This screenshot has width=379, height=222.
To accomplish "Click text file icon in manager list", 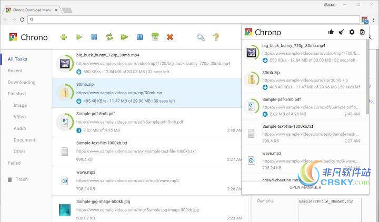I will click(65, 152).
